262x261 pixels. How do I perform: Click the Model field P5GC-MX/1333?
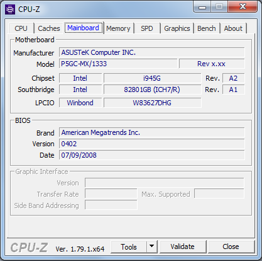(x=118, y=64)
